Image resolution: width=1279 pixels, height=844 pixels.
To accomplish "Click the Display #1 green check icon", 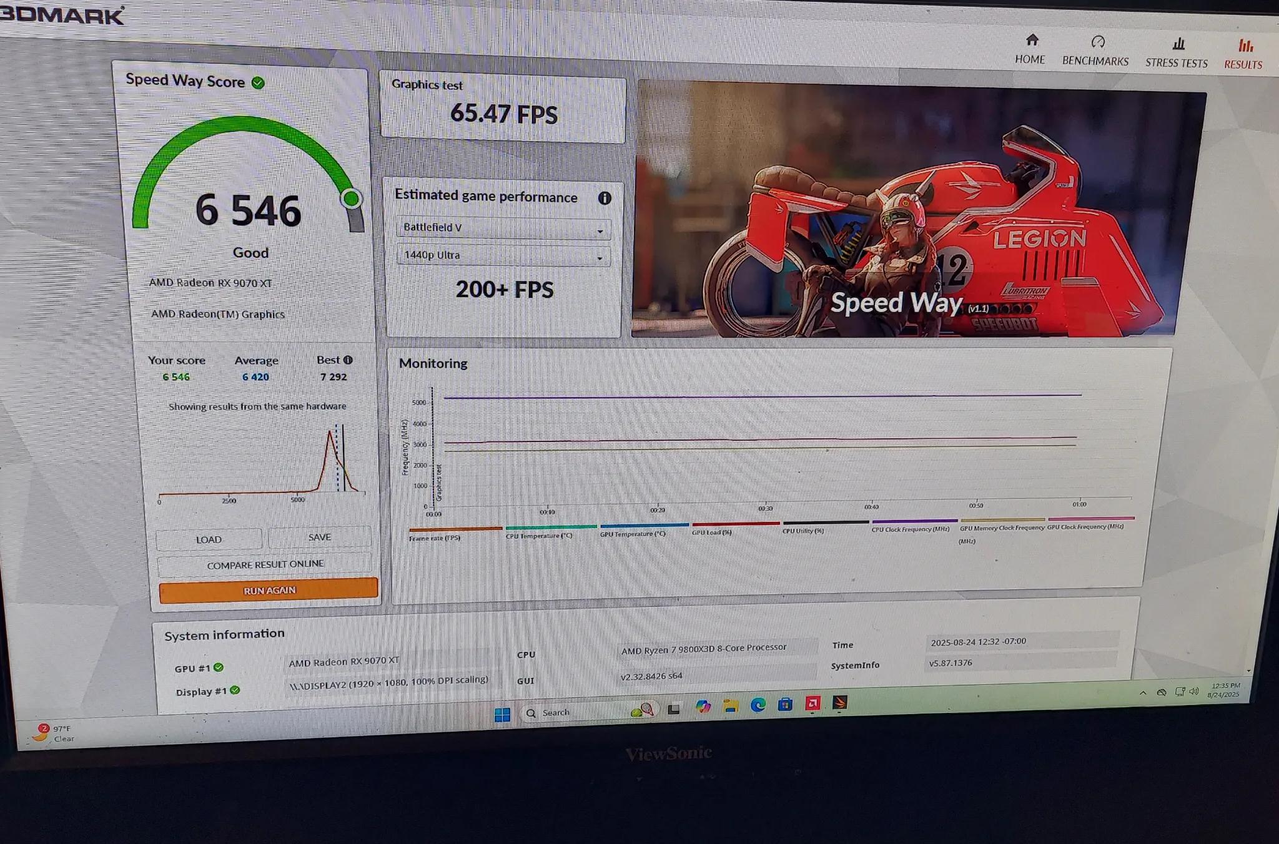I will [235, 690].
